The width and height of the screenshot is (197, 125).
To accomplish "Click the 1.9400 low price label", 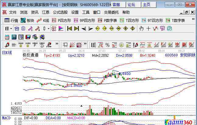I will point(76,86).
